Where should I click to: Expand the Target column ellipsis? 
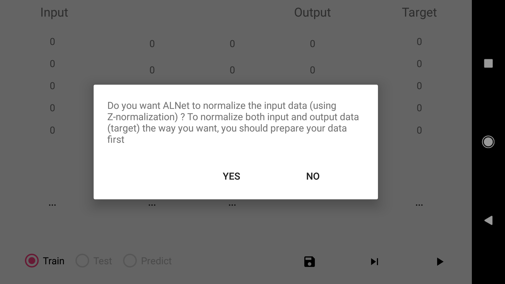419,205
